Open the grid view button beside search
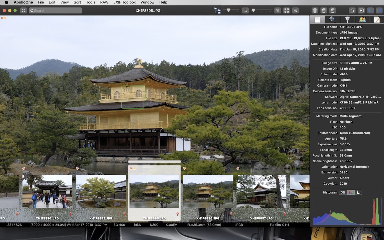 point(23,11)
